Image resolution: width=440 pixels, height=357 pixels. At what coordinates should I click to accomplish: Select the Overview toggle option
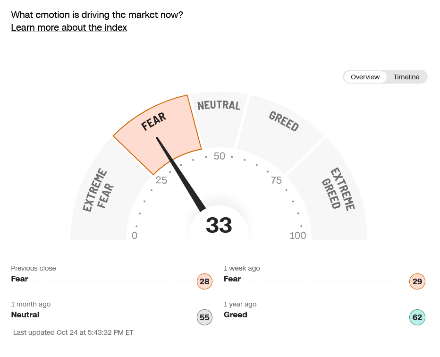[x=365, y=77]
